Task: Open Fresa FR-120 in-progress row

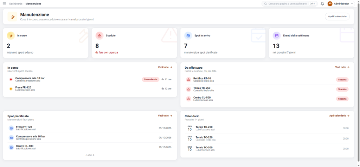Action: 90,89
